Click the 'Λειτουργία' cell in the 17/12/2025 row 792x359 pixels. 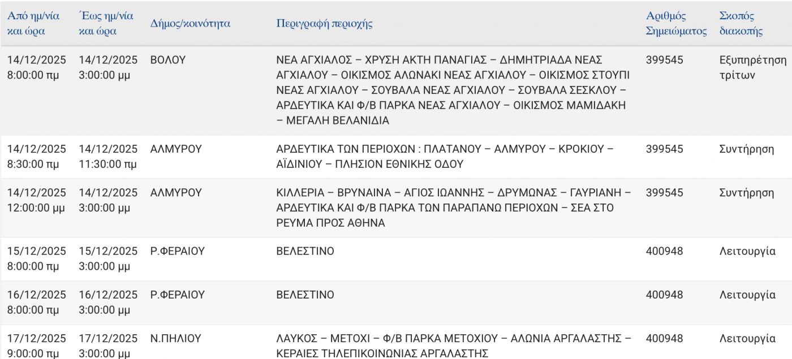pos(747,339)
